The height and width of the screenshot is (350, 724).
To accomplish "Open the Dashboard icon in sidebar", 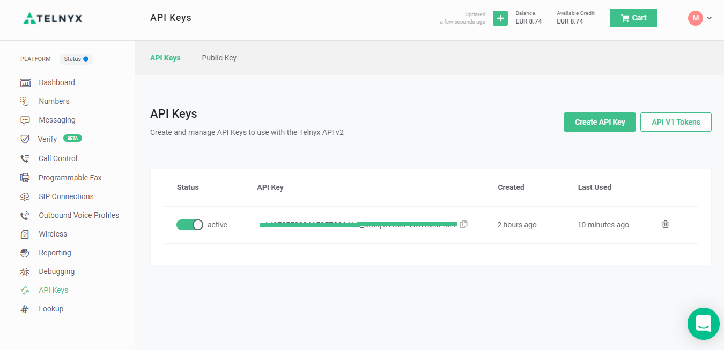I will [25, 82].
